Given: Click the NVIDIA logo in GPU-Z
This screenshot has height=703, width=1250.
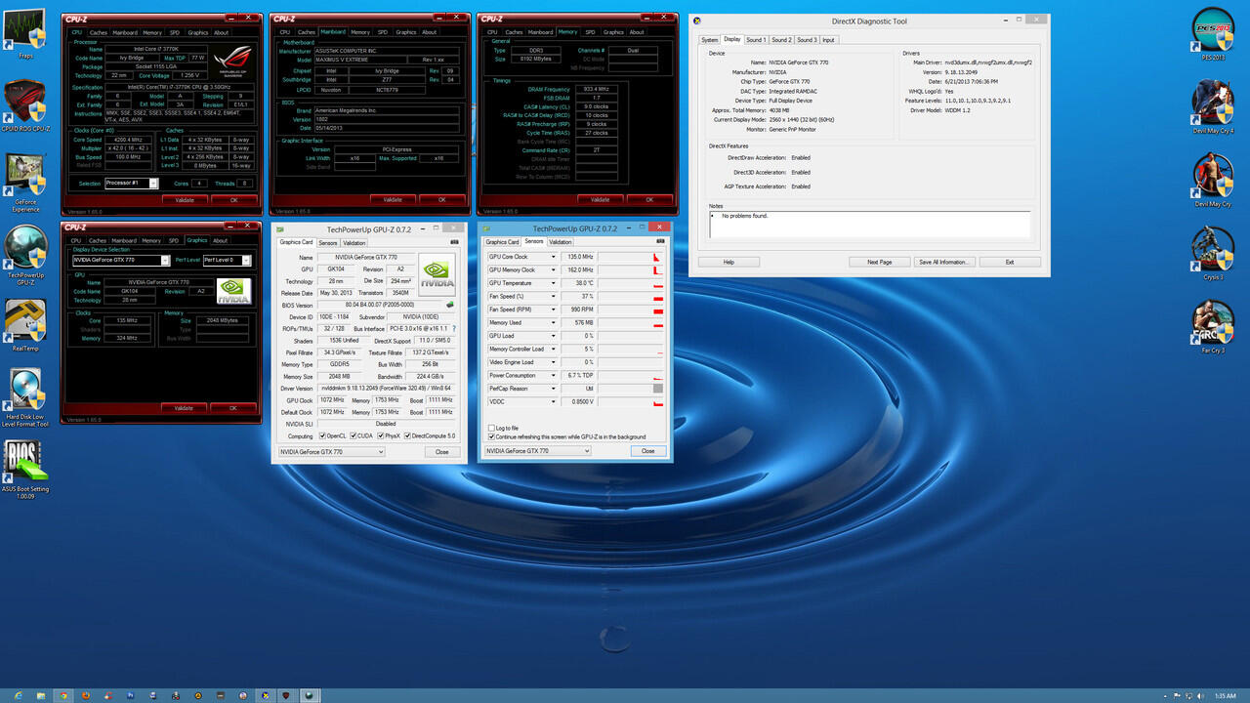Looking at the screenshot, I should tap(437, 274).
